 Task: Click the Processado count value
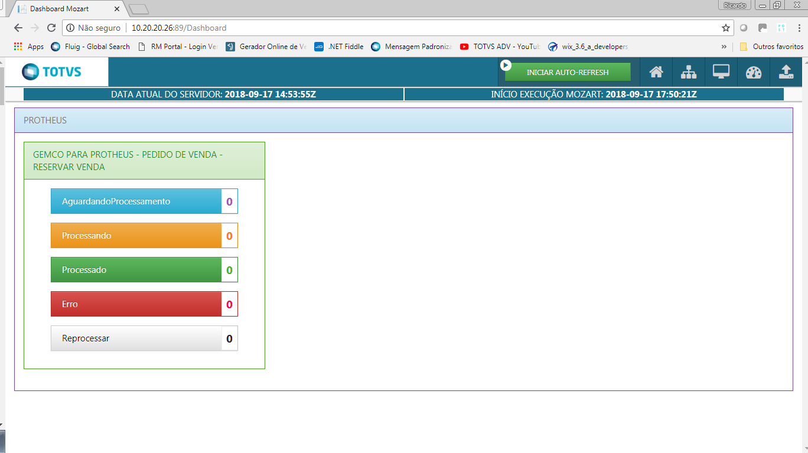[x=229, y=270]
